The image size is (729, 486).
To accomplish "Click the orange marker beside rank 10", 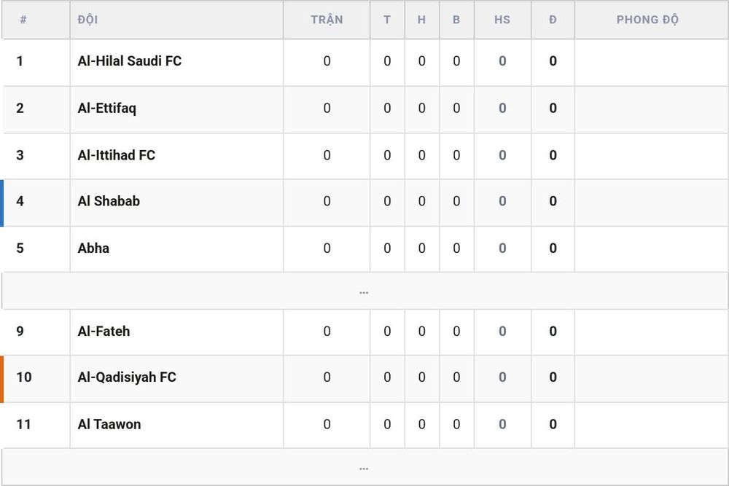I will click(x=2, y=379).
